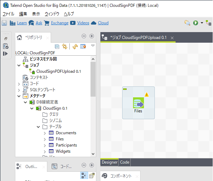Open the Learn link in toolbar

[22, 23]
